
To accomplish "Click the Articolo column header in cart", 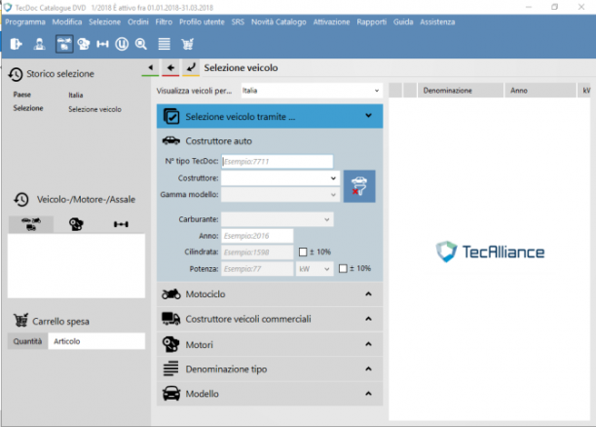I will 96,341.
